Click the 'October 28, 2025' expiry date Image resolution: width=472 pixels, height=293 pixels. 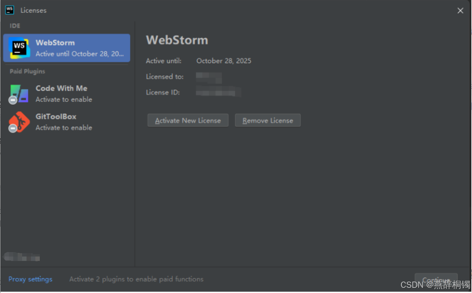pos(224,61)
